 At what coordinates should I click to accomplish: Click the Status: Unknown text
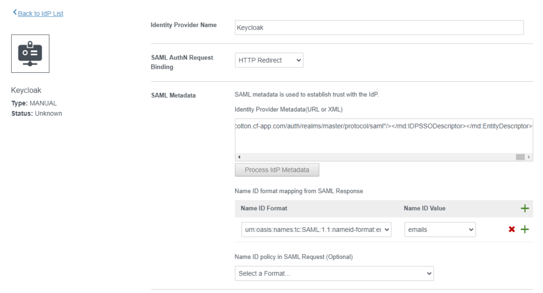[37, 114]
